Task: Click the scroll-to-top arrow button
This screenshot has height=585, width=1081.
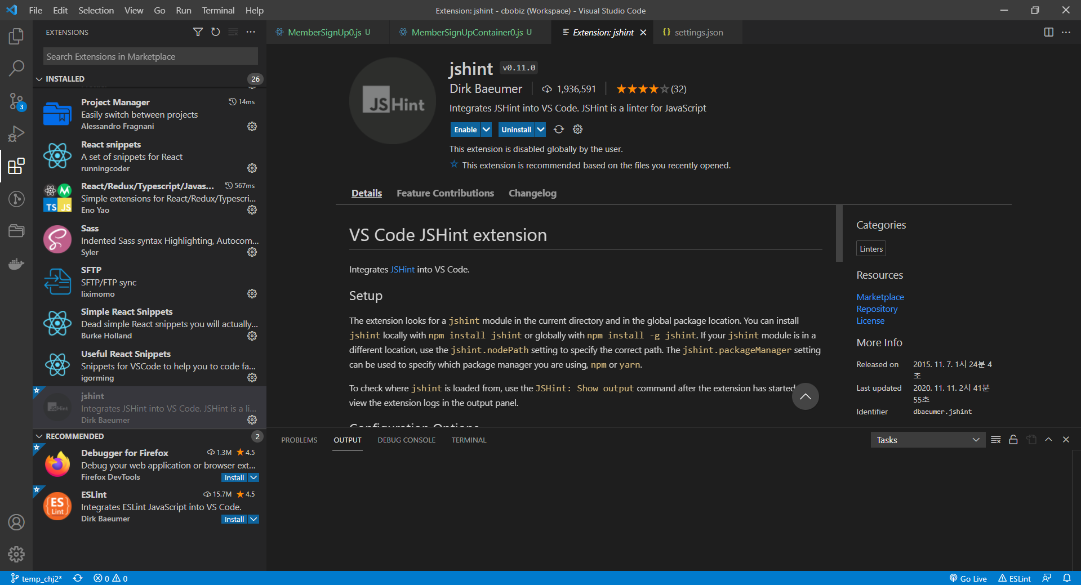Action: [x=805, y=396]
